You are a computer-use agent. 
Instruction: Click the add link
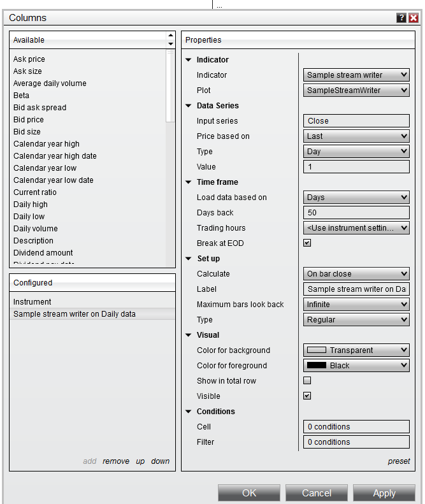(90, 461)
